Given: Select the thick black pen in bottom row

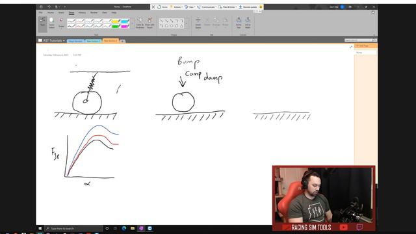Looking at the screenshot, I should 71,26.
